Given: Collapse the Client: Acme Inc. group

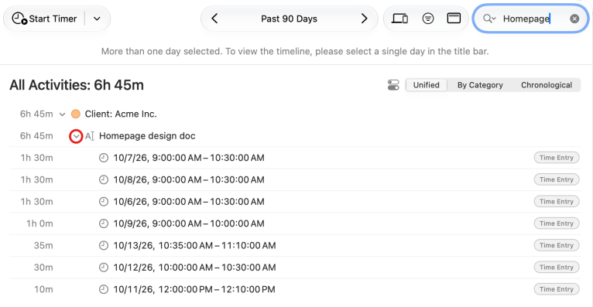Looking at the screenshot, I should pyautogui.click(x=63, y=114).
